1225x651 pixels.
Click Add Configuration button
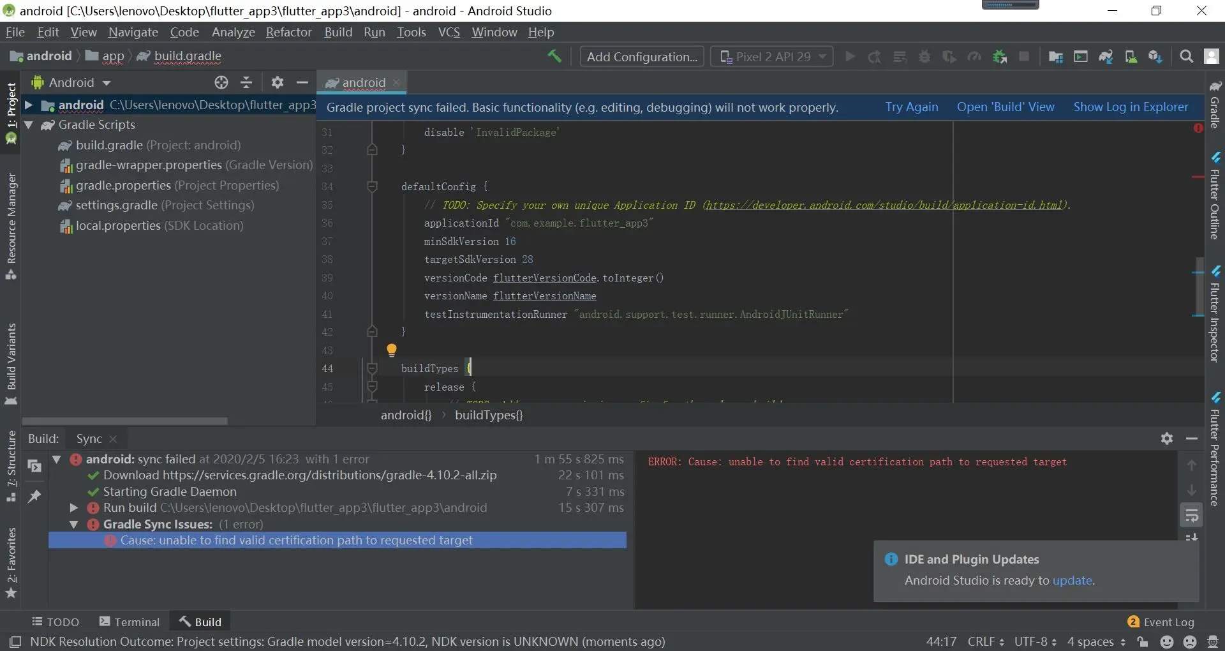pos(642,57)
